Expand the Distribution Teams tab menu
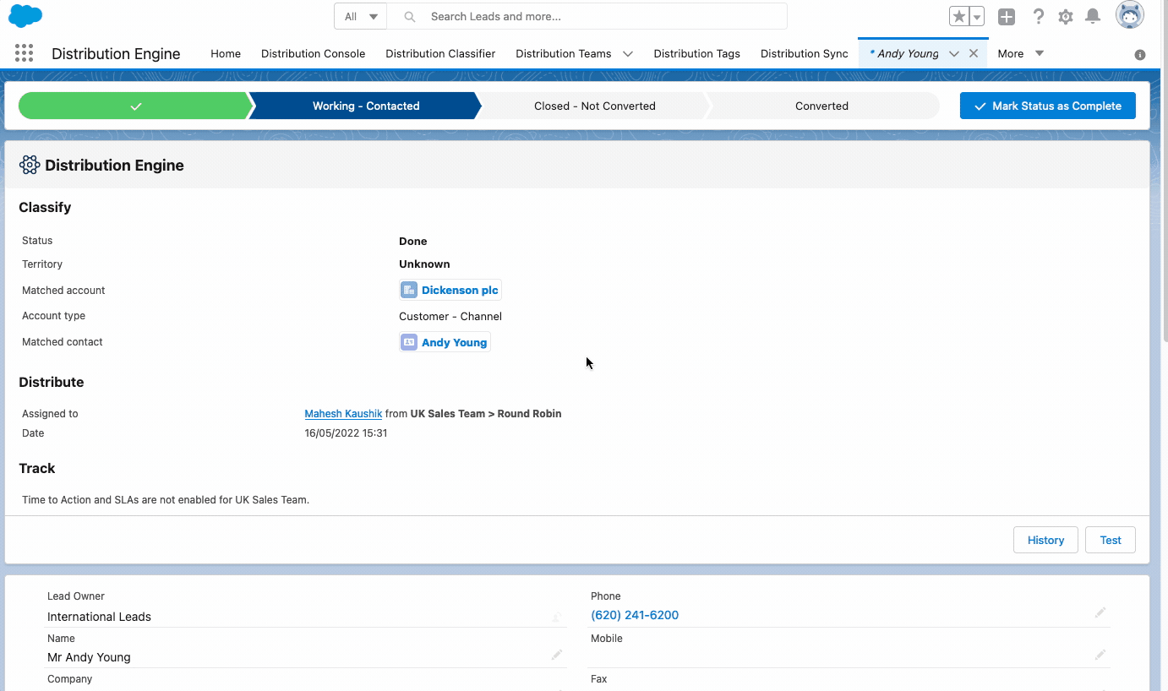The image size is (1168, 691). pos(628,53)
